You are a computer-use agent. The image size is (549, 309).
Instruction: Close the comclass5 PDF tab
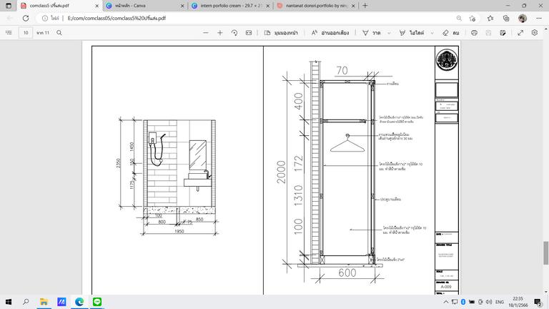(97, 6)
